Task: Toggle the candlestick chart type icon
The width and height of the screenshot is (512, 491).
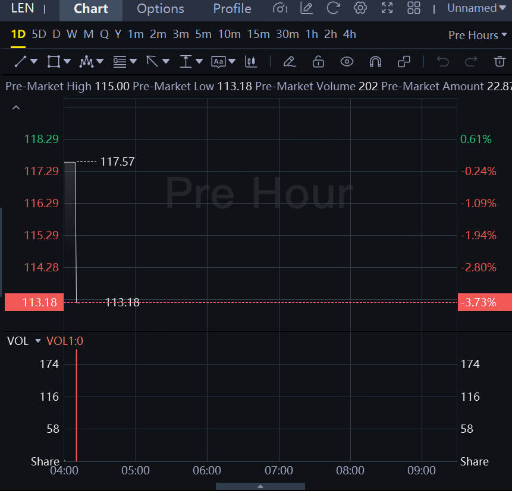Action: point(251,61)
